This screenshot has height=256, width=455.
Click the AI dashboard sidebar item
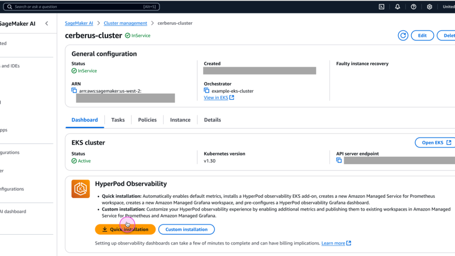click(x=13, y=212)
